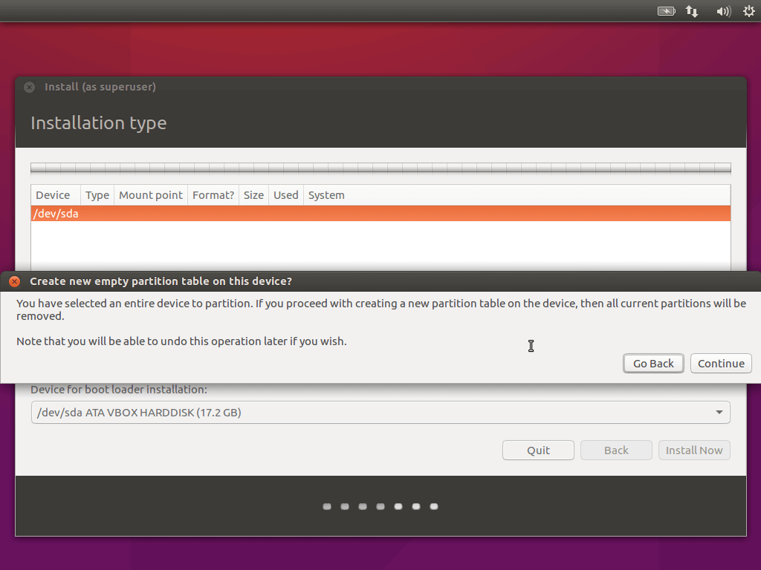Click the Back button in installer
The image size is (761, 570).
tap(616, 451)
